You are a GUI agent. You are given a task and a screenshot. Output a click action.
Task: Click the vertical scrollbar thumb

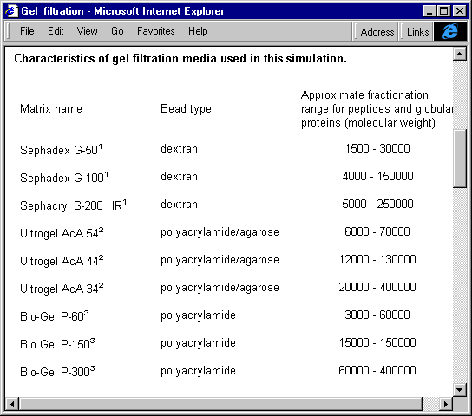[460, 159]
